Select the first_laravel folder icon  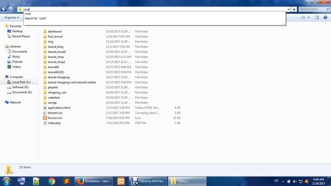coord(45,36)
